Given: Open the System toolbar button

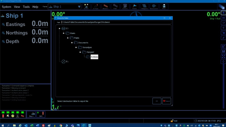Looking at the screenshot, I should (x=86, y=7).
